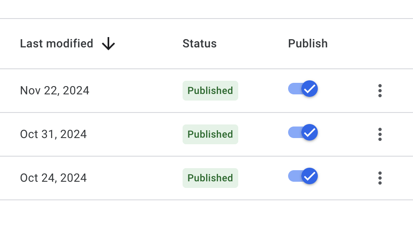413x225 pixels.
Task: Open the three-dot menu for Oct 31, 2024 row
Action: (x=380, y=134)
